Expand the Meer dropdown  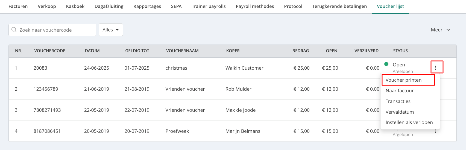[x=440, y=30]
